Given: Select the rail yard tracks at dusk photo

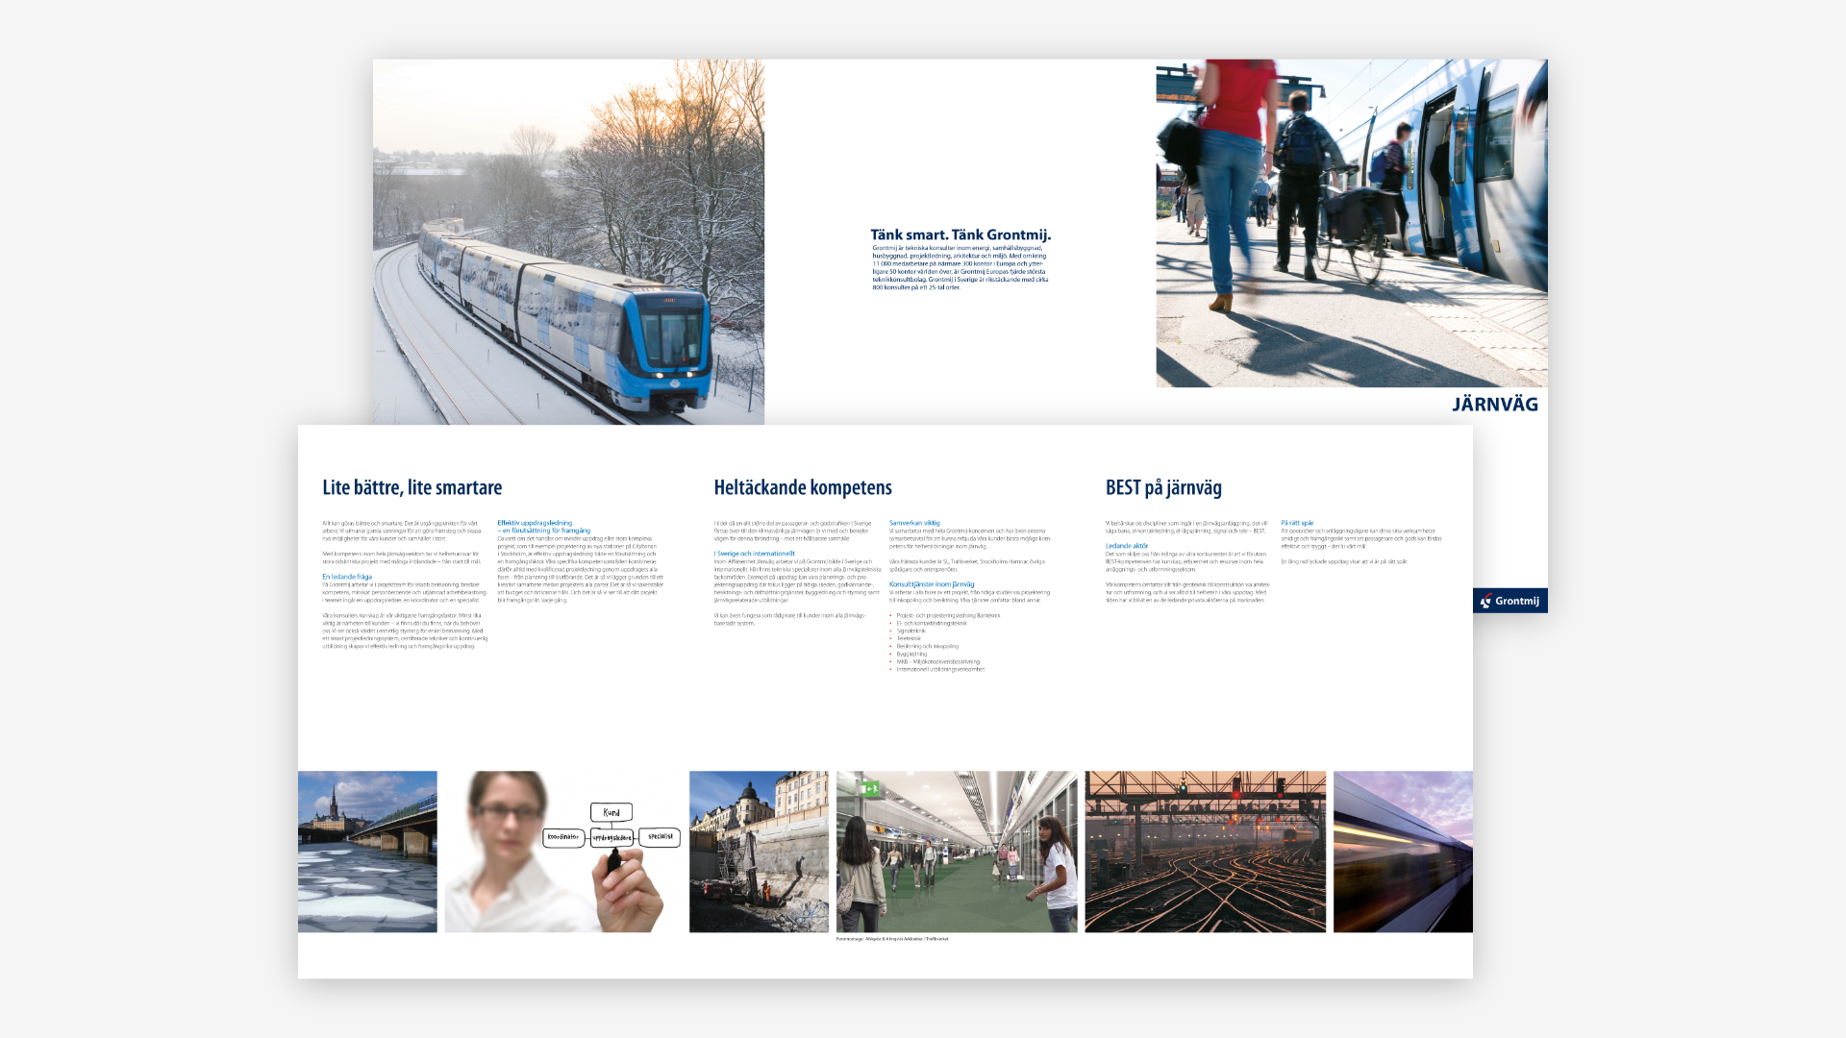Looking at the screenshot, I should tap(1205, 852).
